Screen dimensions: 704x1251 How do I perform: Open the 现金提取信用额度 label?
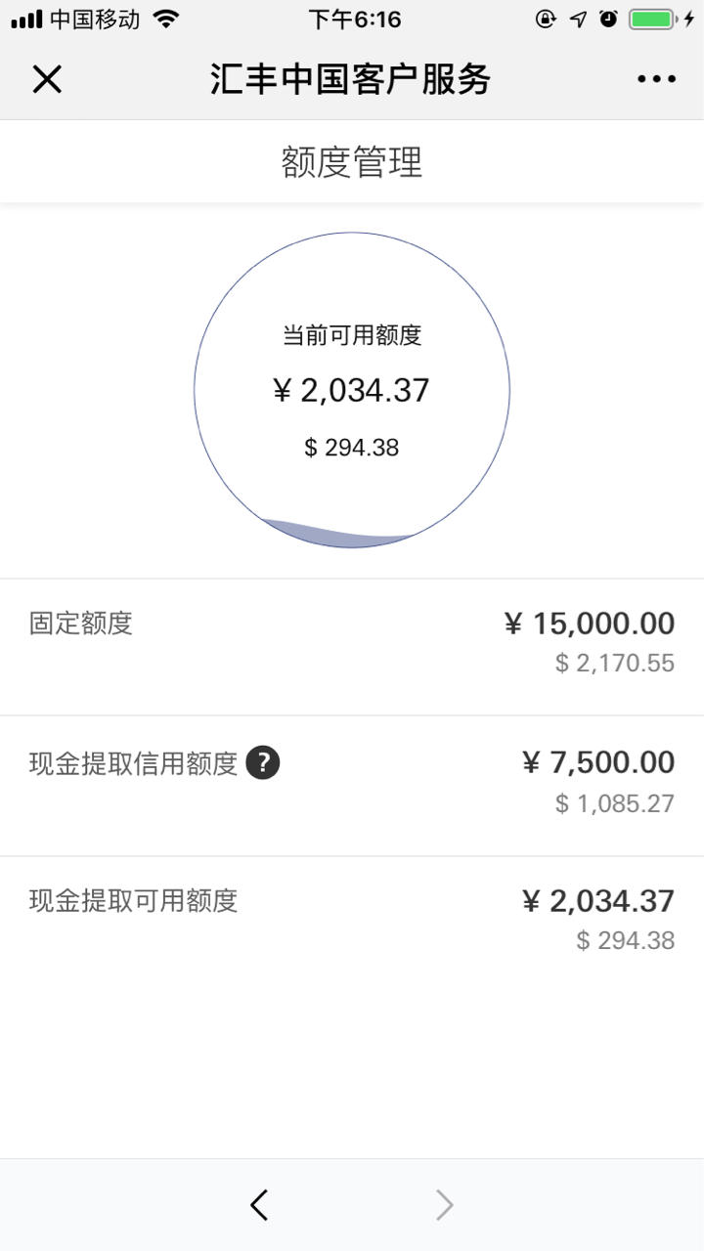click(x=134, y=763)
